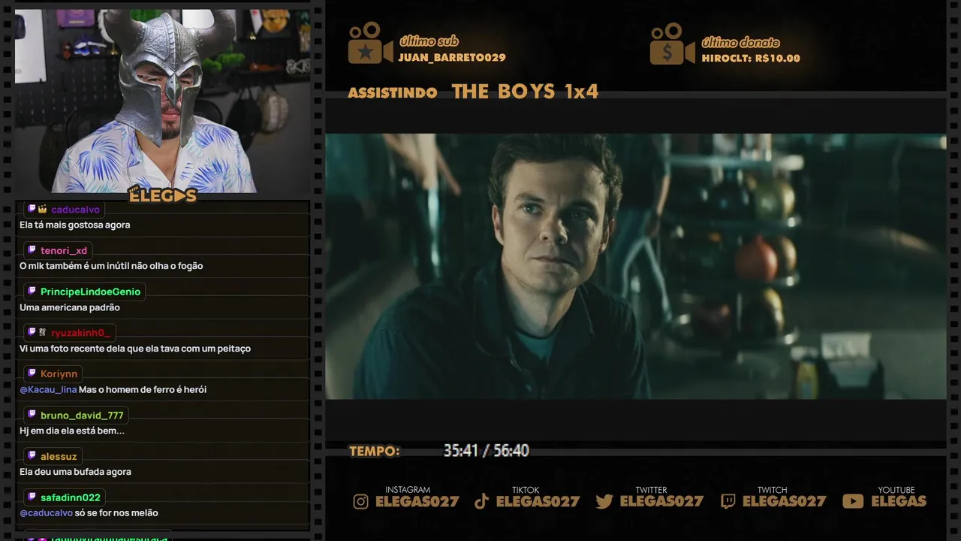Click subscriber name JUAN_BARRETO029
The height and width of the screenshot is (541, 961).
tap(452, 57)
